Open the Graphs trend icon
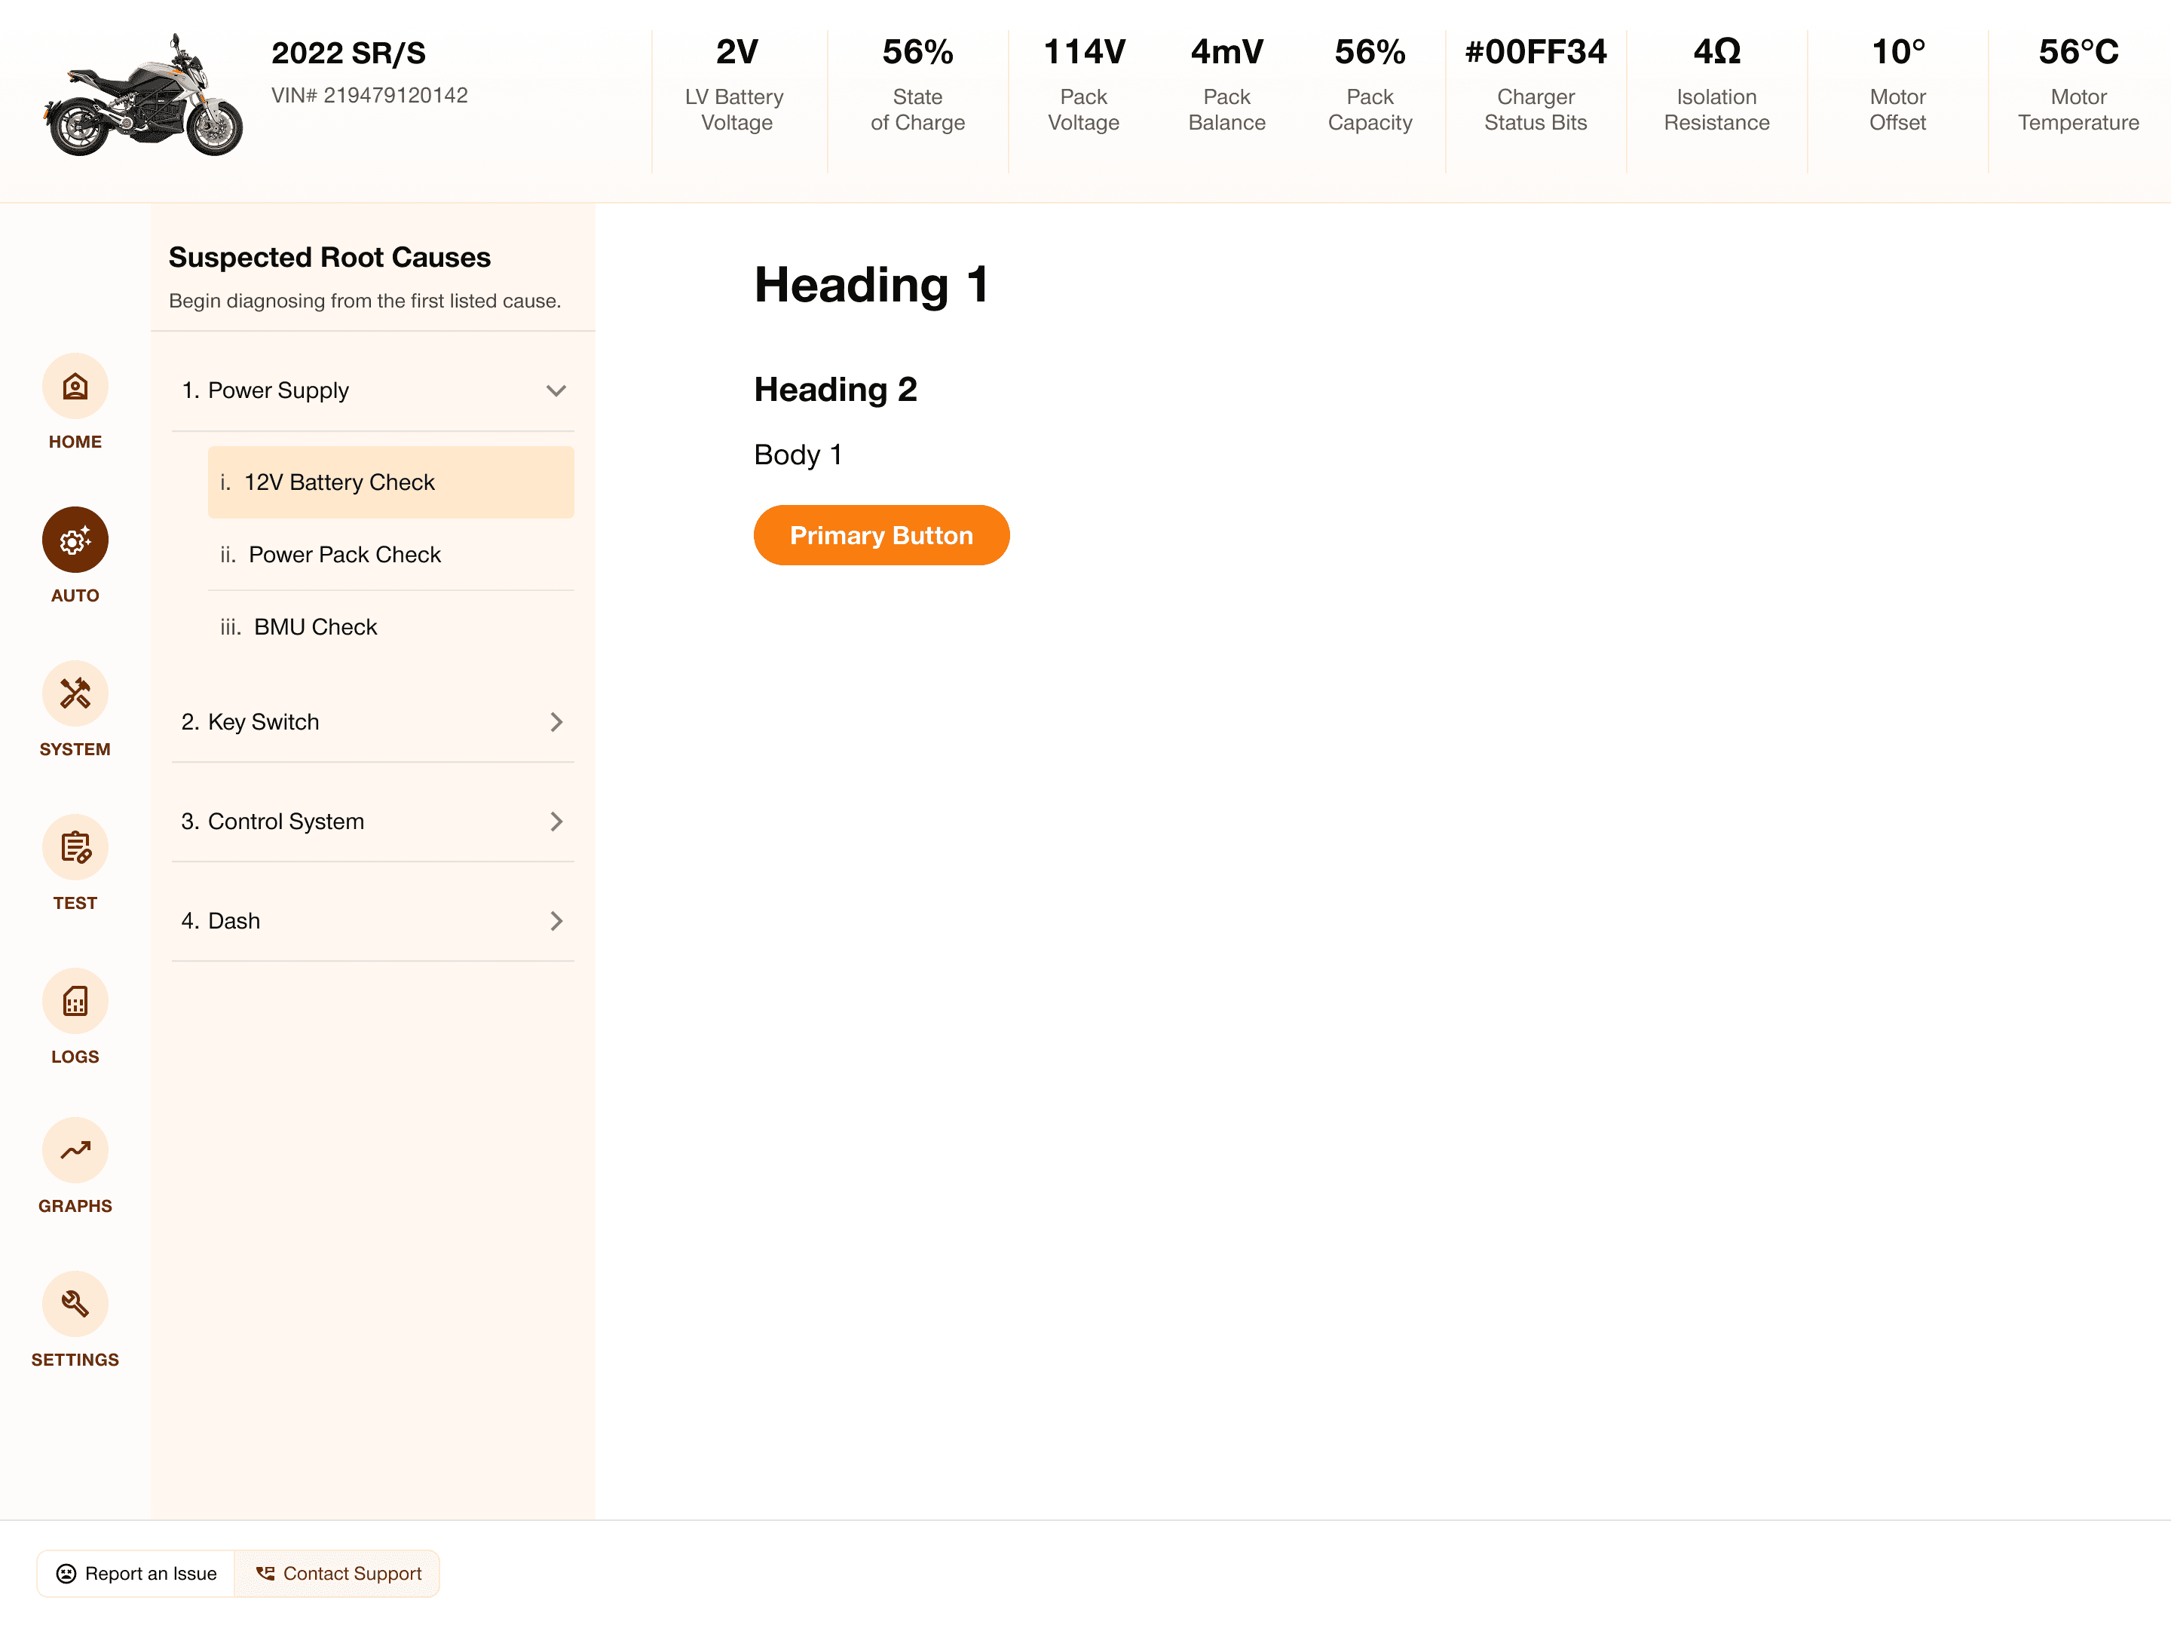Screen dimensions: 2171x1628 click(75, 1150)
